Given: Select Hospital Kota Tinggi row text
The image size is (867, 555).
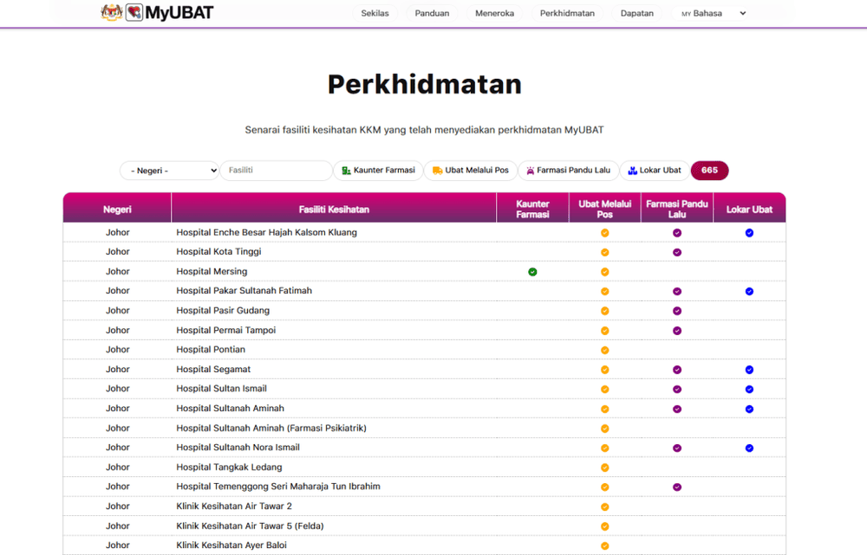Looking at the screenshot, I should (x=218, y=252).
